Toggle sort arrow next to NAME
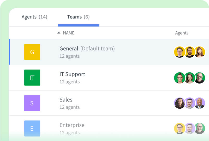The image size is (209, 141). [x=59, y=33]
